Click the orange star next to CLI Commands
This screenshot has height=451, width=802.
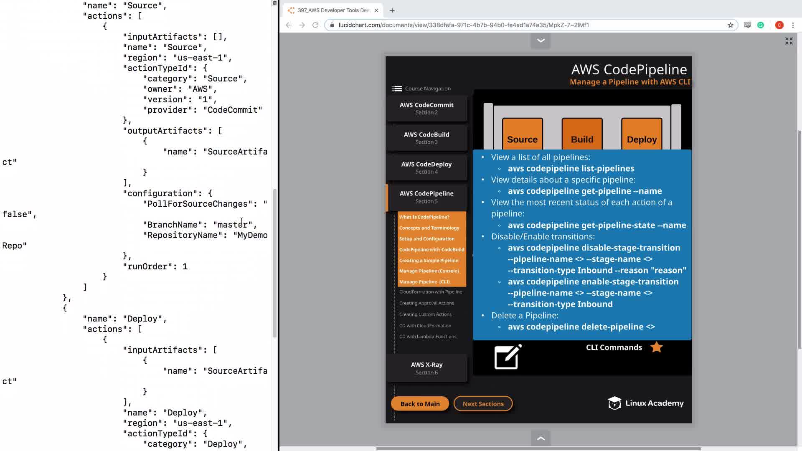click(656, 347)
